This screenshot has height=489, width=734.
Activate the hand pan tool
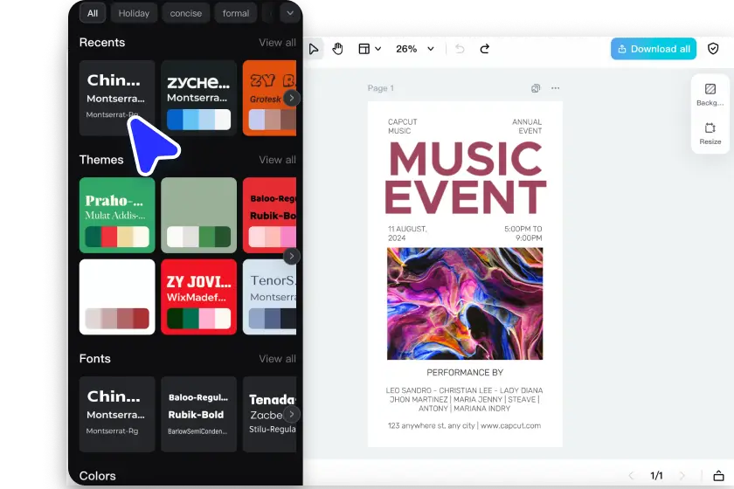pyautogui.click(x=337, y=49)
